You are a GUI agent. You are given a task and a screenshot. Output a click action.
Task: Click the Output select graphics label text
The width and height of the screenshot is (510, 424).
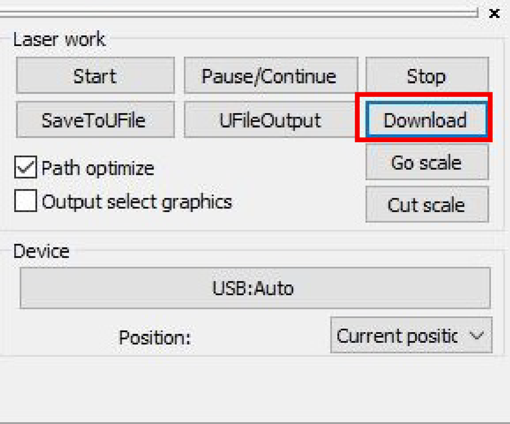coord(136,201)
